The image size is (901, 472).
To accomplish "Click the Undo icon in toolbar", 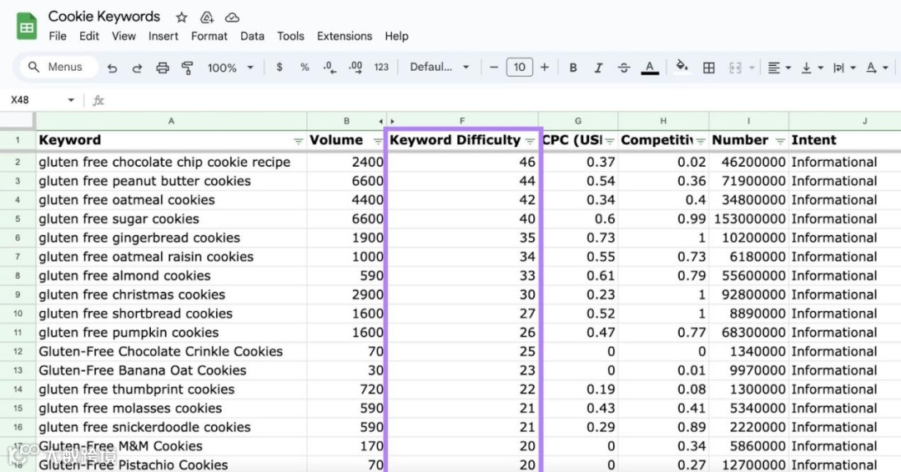I will click(112, 68).
